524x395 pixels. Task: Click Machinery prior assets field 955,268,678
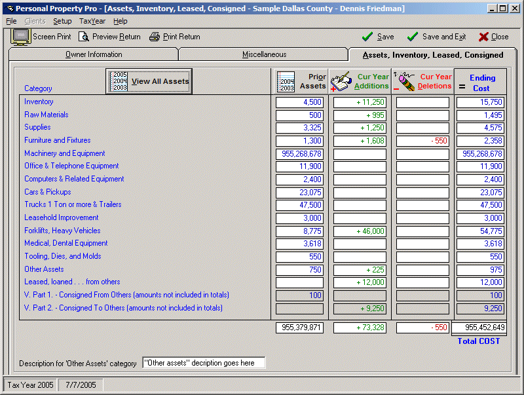pyautogui.click(x=299, y=154)
